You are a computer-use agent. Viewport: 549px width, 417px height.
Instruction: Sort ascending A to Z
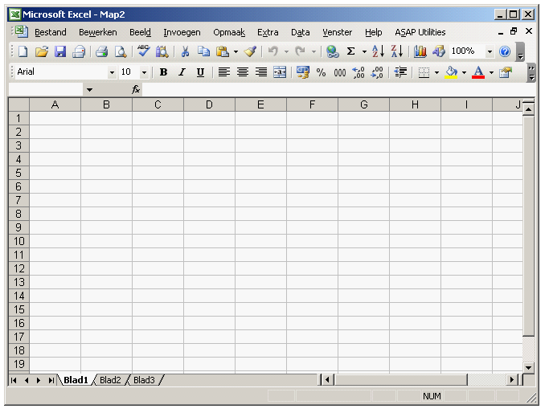pos(379,51)
